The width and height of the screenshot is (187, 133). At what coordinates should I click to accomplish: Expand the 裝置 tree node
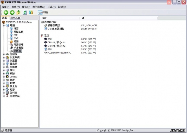[4, 80]
